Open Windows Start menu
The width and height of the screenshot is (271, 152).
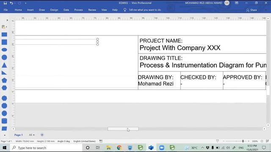pyautogui.click(x=5, y=148)
